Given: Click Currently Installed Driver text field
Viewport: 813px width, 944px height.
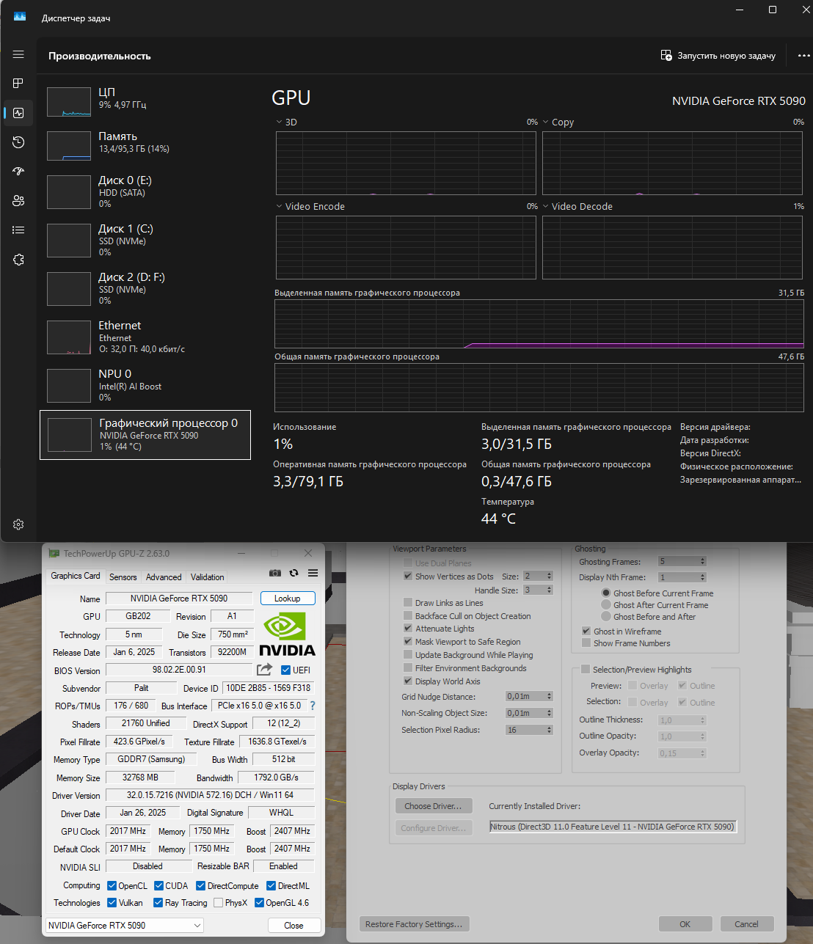Looking at the screenshot, I should click(x=613, y=827).
